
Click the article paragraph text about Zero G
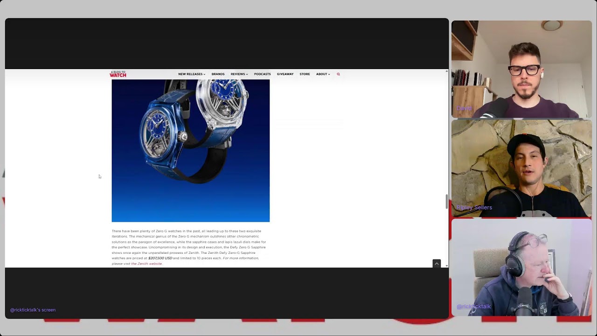[x=189, y=247]
